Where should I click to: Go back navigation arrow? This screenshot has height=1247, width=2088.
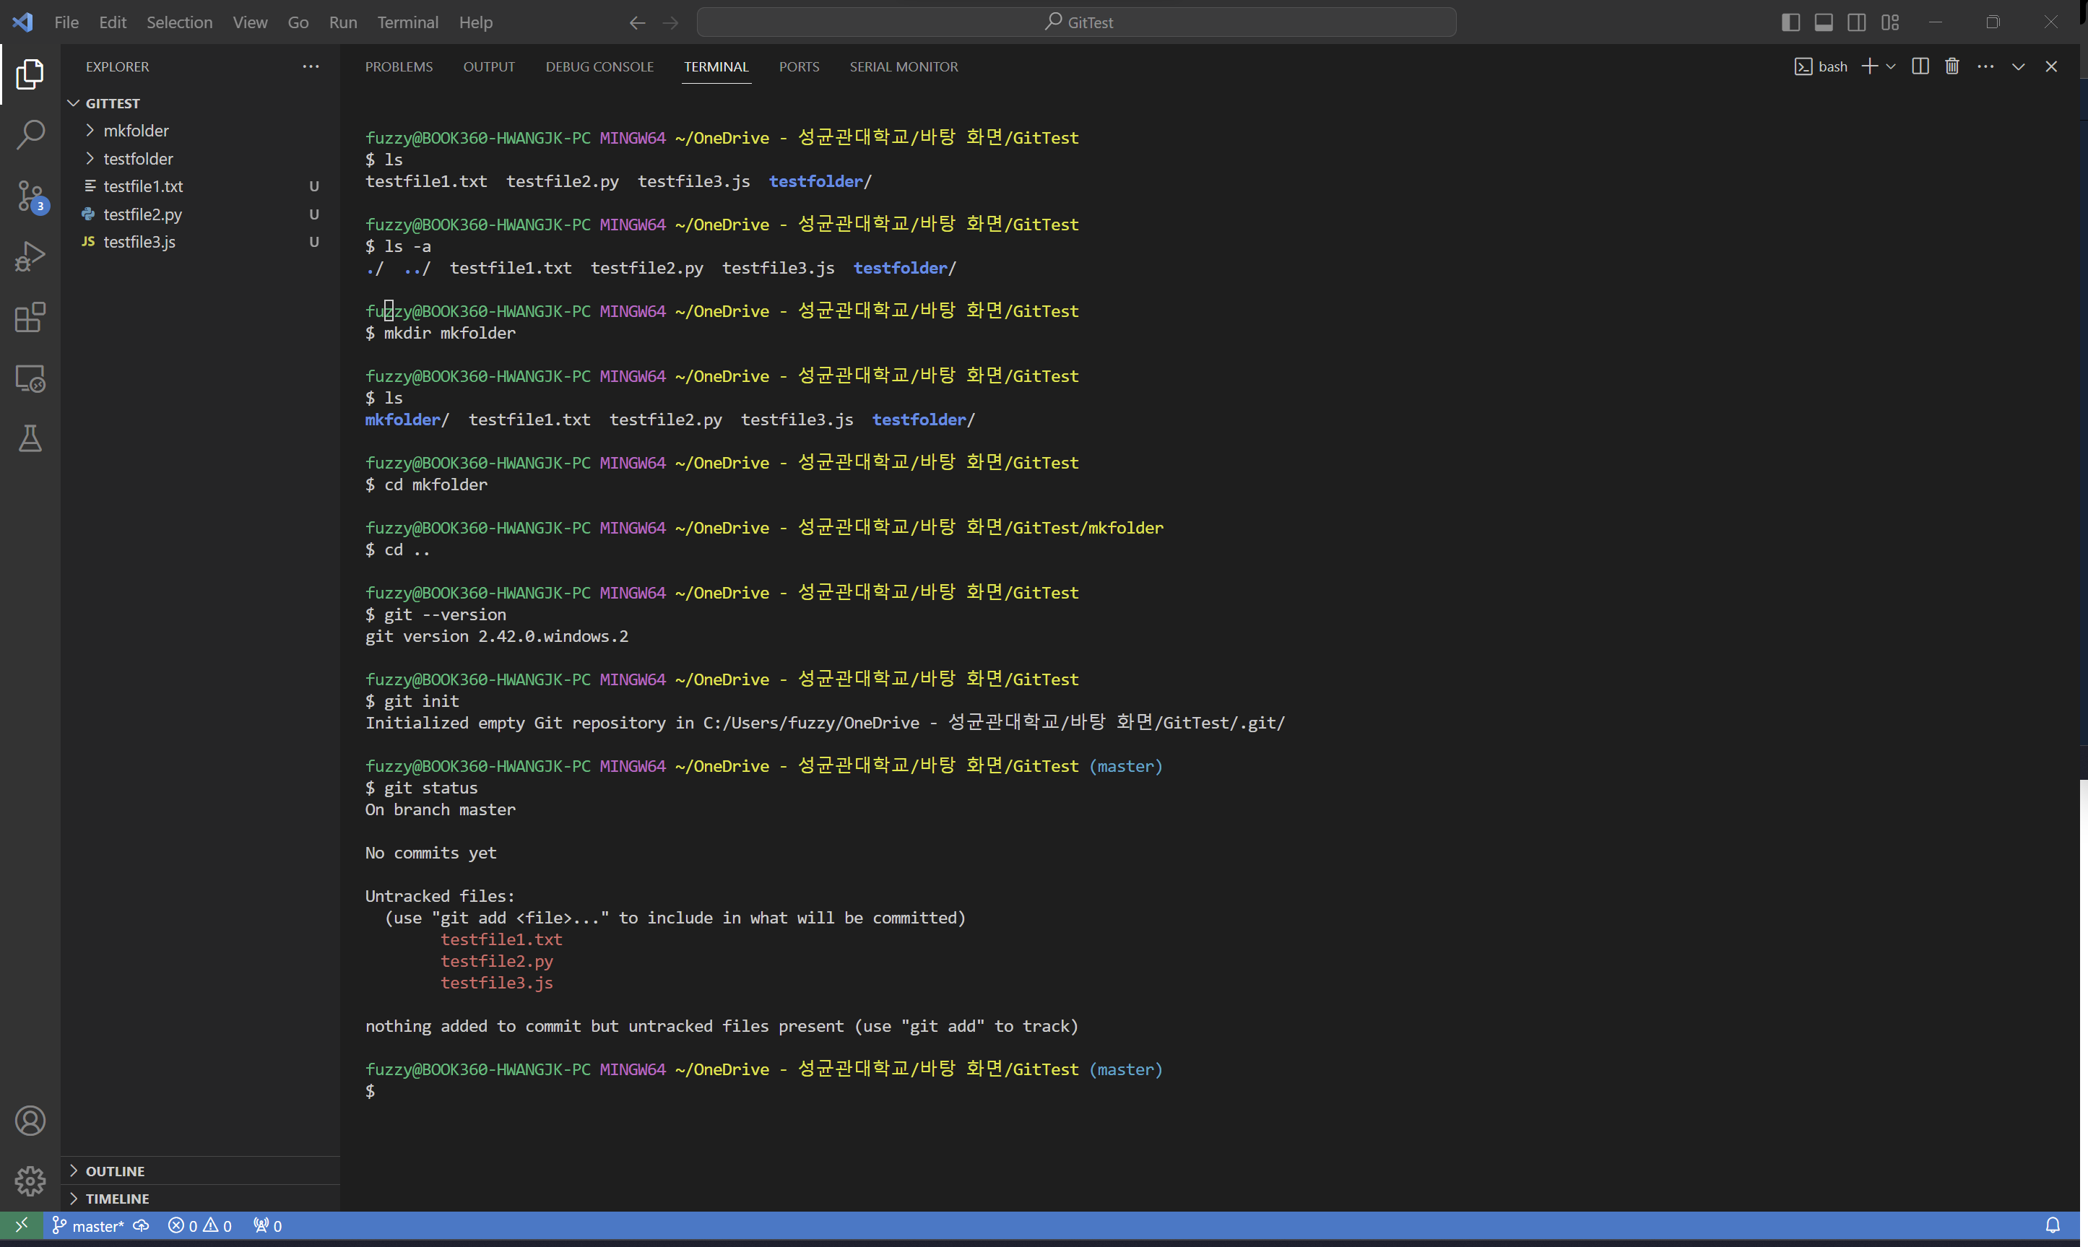point(637,22)
